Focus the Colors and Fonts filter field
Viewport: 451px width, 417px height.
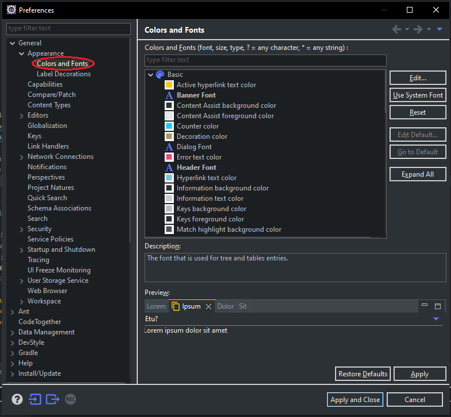pos(265,60)
